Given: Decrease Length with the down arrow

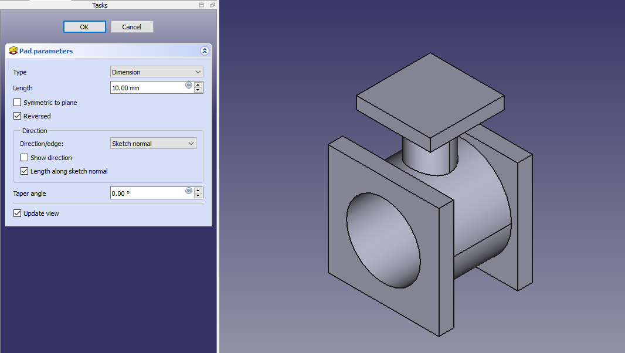Looking at the screenshot, I should [x=198, y=90].
